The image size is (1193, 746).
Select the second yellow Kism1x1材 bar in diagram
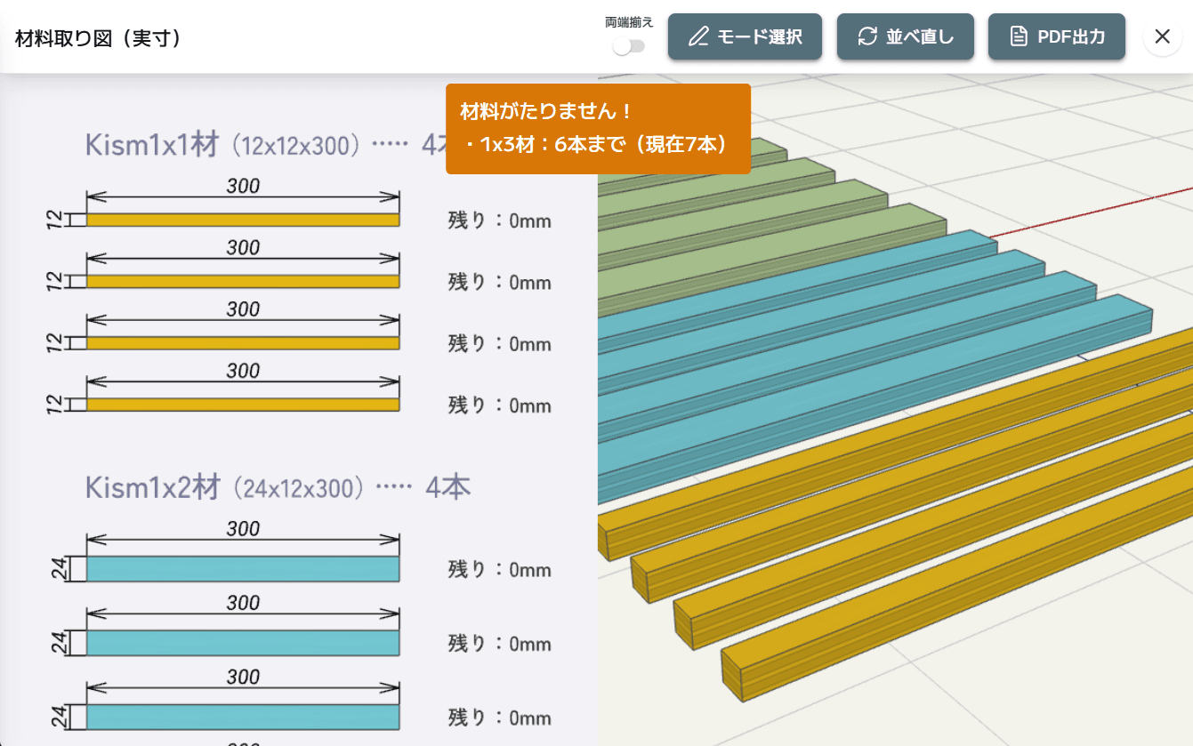242,282
